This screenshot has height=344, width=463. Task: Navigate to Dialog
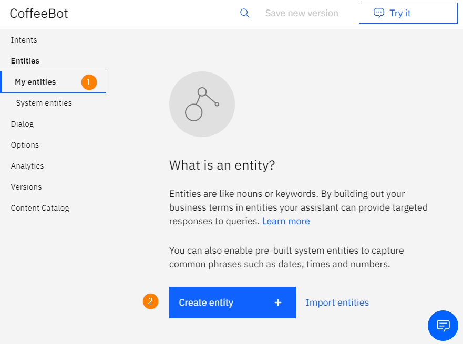(22, 124)
